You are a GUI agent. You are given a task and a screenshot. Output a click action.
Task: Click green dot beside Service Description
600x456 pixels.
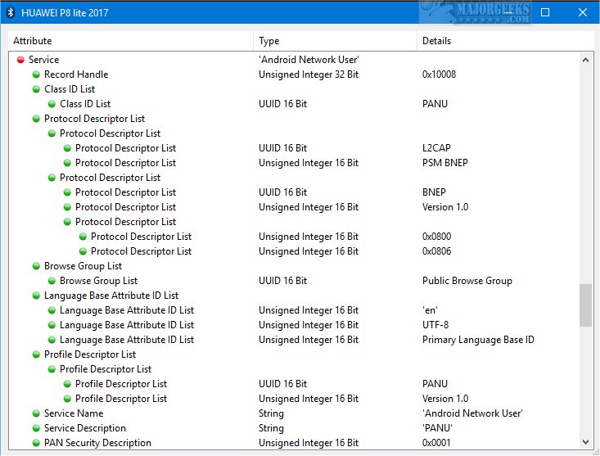point(36,428)
